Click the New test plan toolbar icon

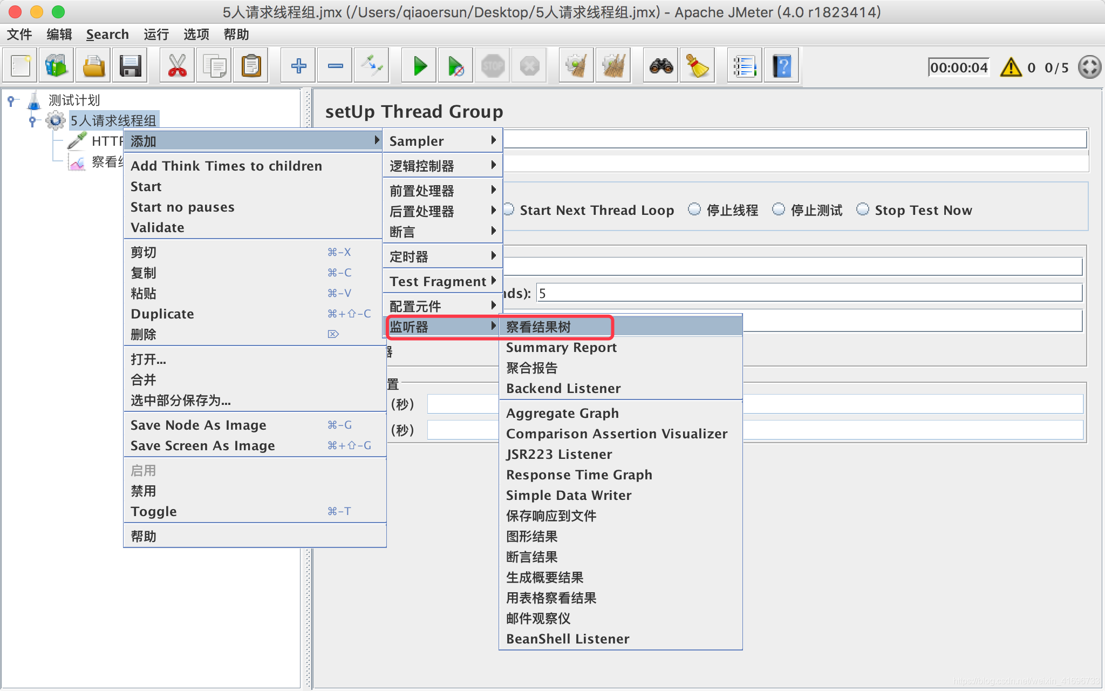(x=21, y=66)
